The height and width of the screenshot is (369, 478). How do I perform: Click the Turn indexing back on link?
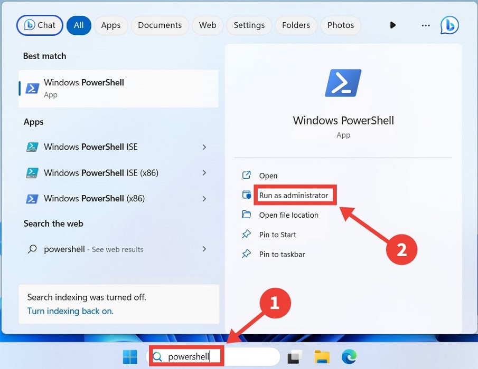pos(70,311)
